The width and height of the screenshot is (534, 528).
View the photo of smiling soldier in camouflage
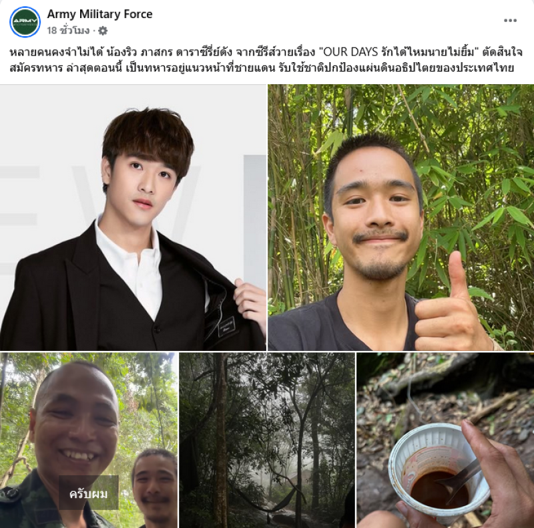point(89,440)
